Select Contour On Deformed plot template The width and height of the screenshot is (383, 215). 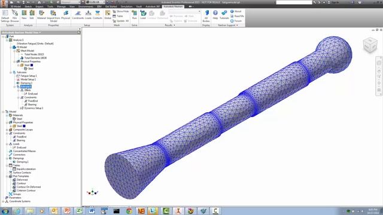(29, 187)
